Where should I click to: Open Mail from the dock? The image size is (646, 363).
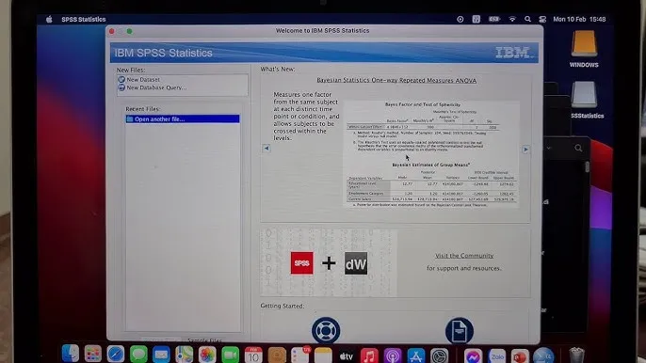pos(161,355)
